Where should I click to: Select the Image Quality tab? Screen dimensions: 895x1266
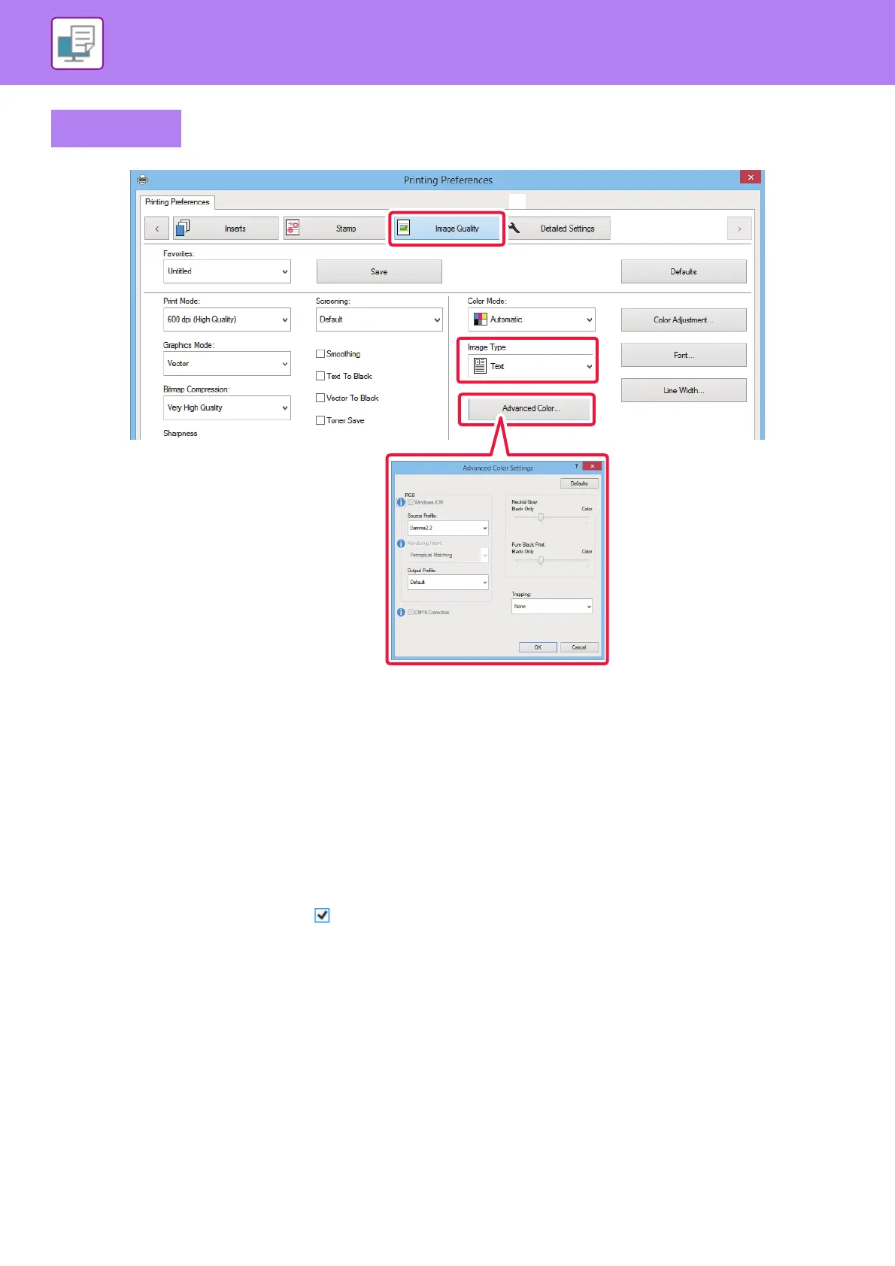click(x=447, y=229)
